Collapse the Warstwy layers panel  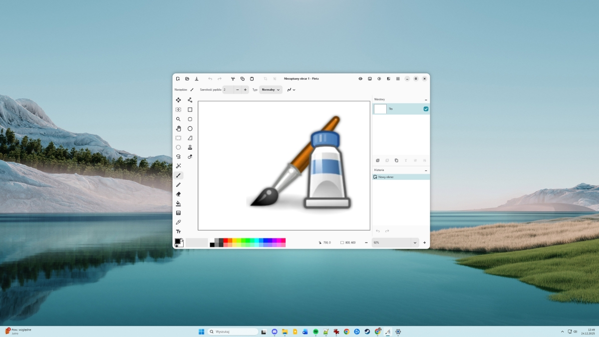[426, 100]
